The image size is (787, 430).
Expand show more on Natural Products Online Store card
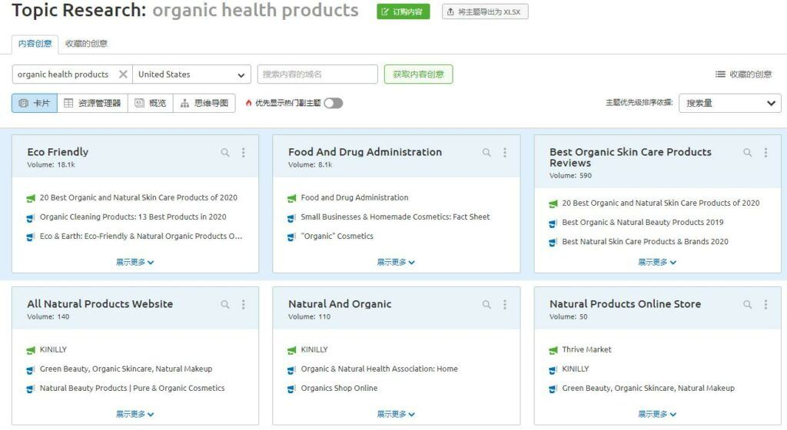pyautogui.click(x=657, y=414)
